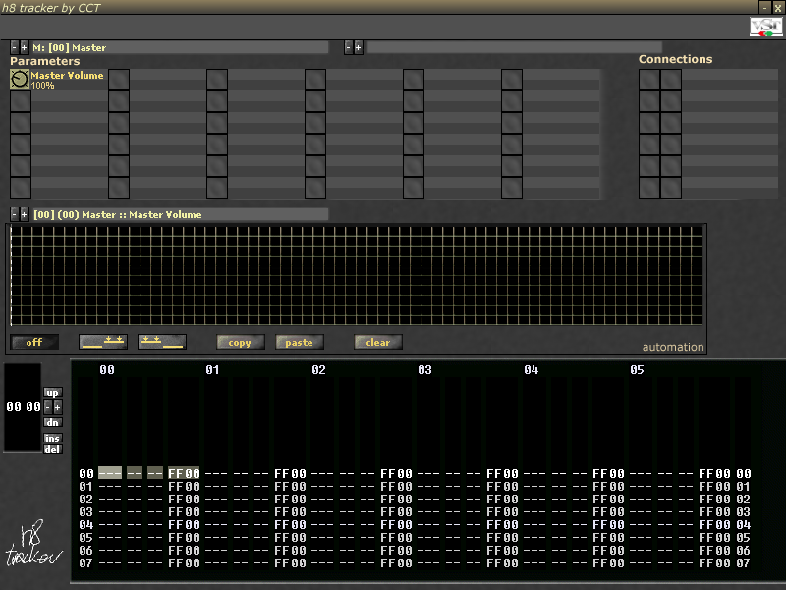The width and height of the screenshot is (786, 590).
Task: Select the FF00 cell in row 00, track 00
Action: (x=184, y=473)
